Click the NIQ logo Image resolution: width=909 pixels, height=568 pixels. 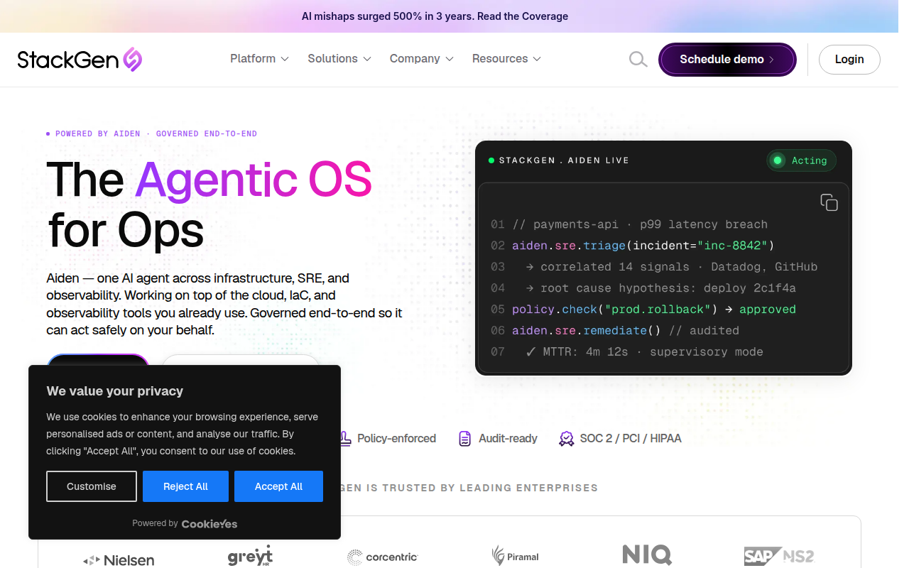click(x=647, y=555)
